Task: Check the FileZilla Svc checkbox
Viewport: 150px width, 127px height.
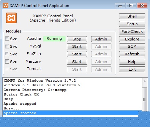Action: coord(7,54)
